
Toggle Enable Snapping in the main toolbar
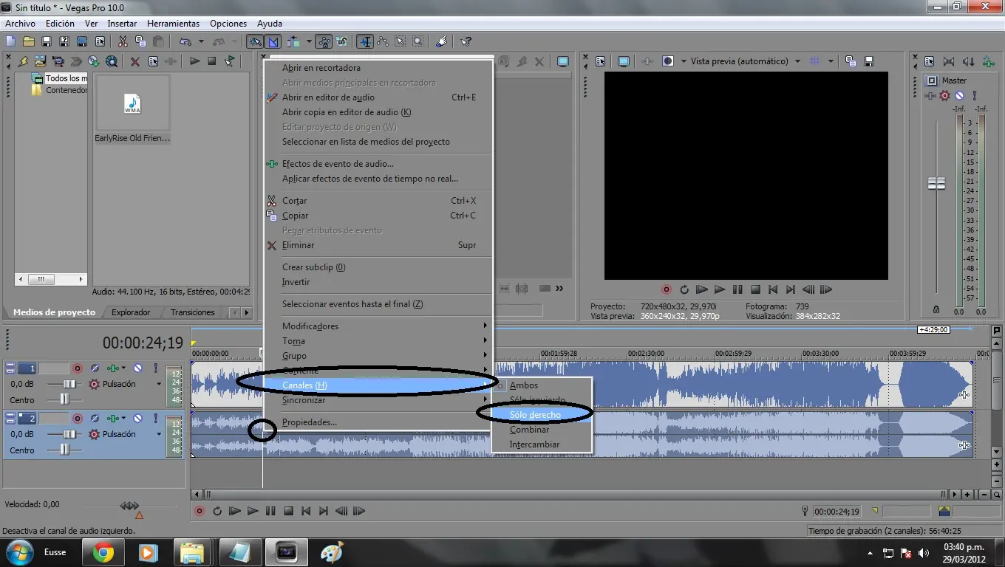tap(254, 41)
